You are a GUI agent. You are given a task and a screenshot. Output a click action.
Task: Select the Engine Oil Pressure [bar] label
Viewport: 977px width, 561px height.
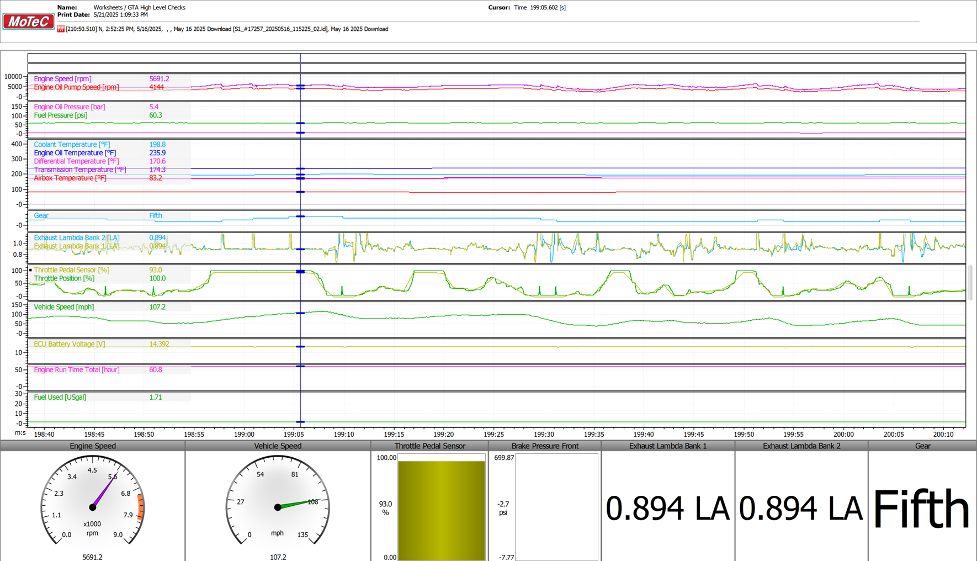(x=70, y=107)
